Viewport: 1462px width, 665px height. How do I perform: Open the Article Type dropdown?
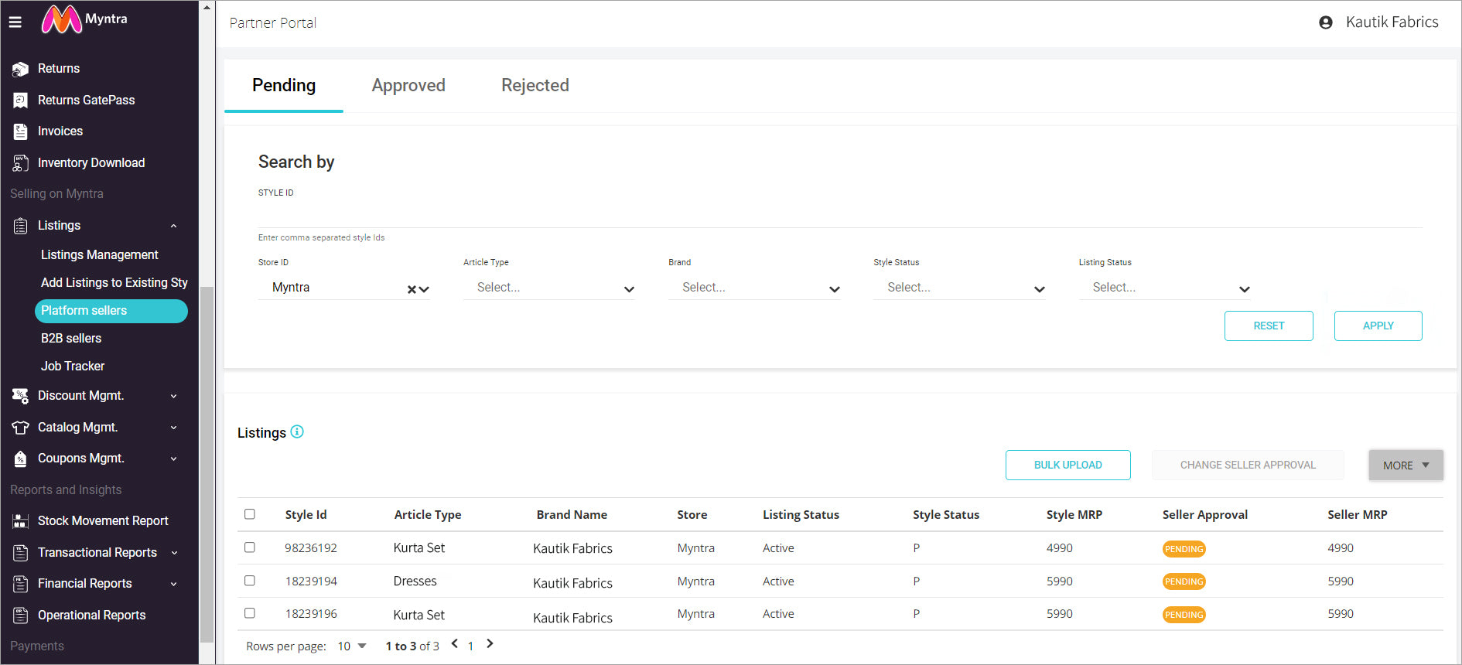(549, 288)
